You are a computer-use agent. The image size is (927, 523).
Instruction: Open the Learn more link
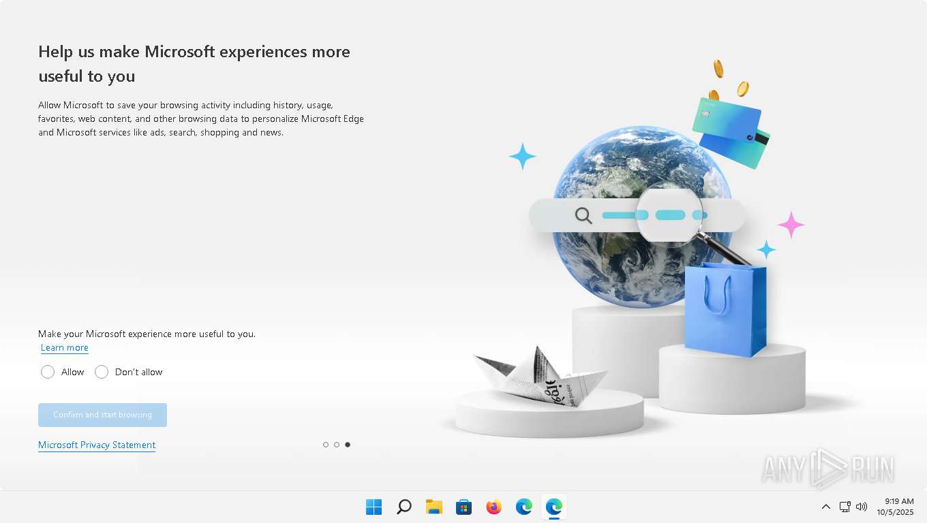click(x=65, y=348)
